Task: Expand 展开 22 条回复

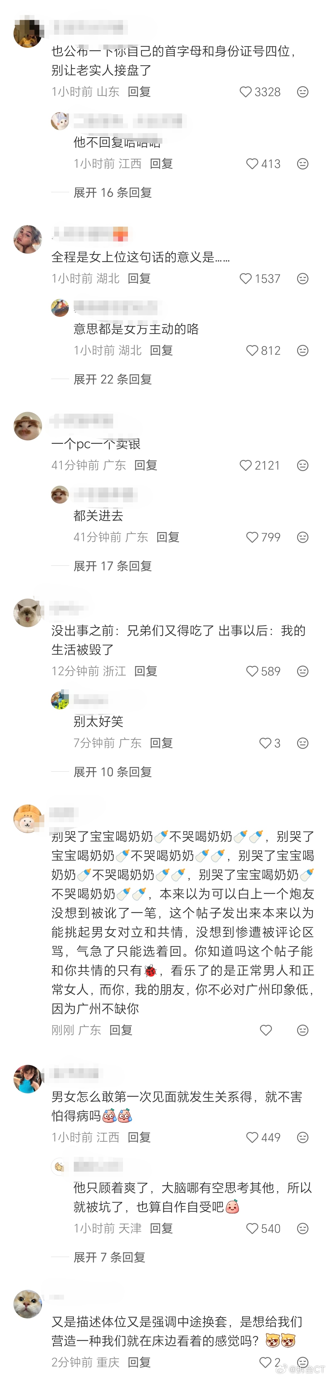Action: (x=113, y=379)
